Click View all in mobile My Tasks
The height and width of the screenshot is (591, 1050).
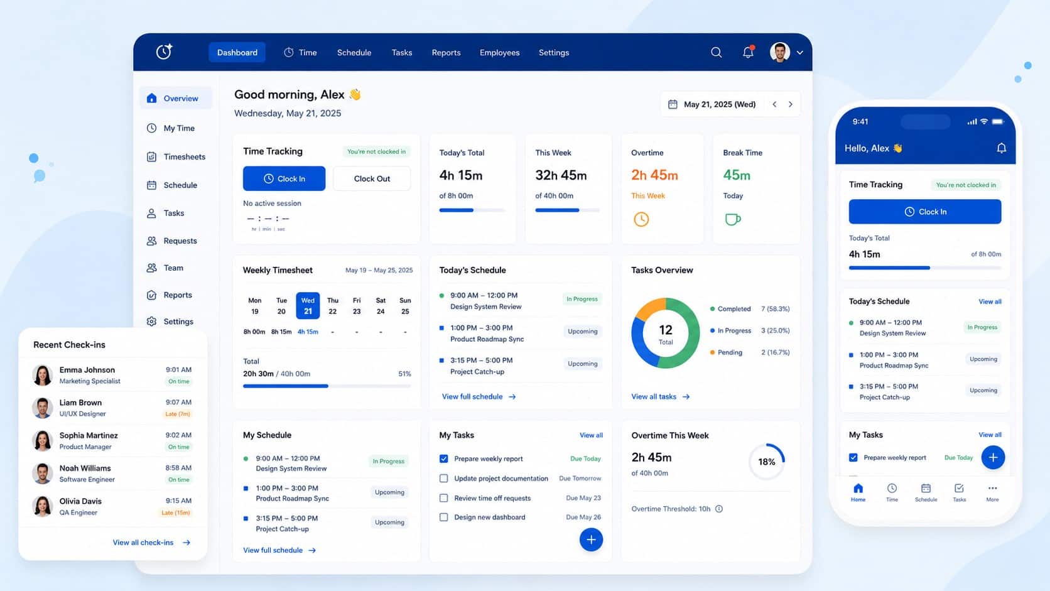click(x=990, y=435)
